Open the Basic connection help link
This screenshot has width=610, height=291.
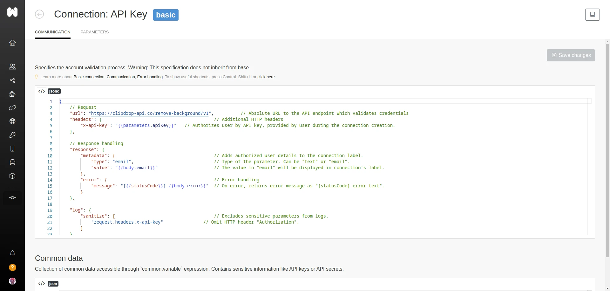pyautogui.click(x=89, y=77)
